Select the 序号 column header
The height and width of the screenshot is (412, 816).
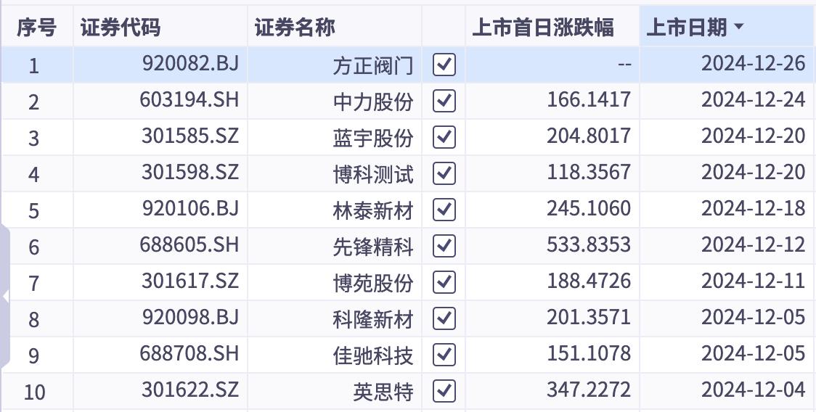coord(36,27)
